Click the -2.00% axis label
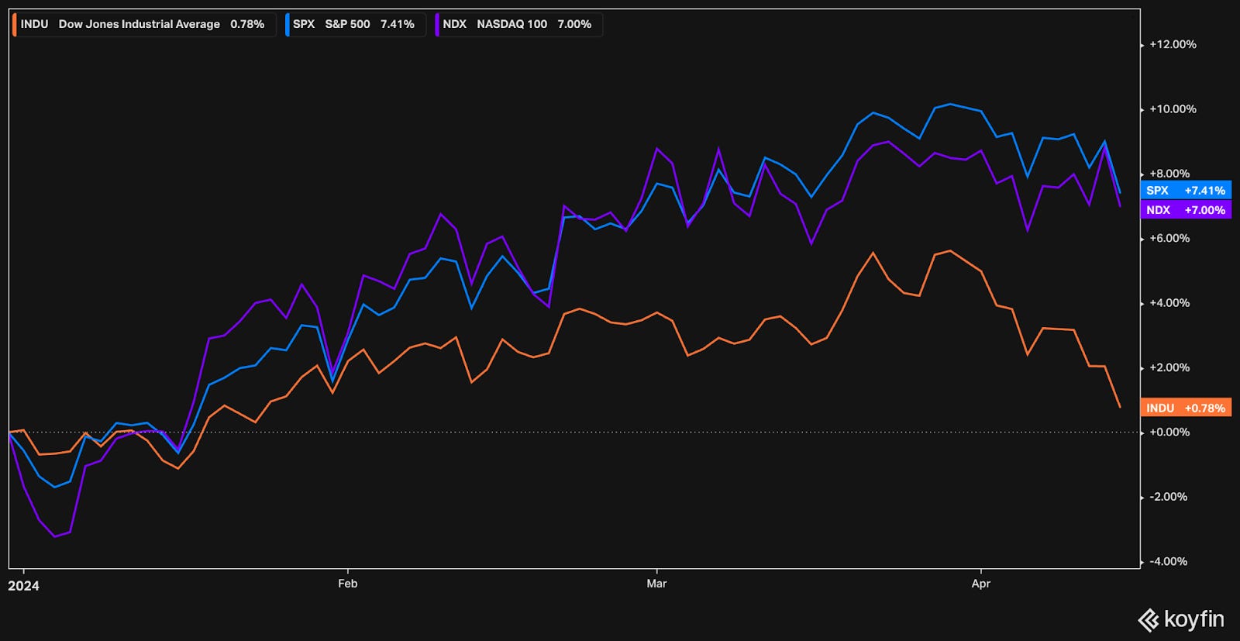 click(x=1169, y=497)
